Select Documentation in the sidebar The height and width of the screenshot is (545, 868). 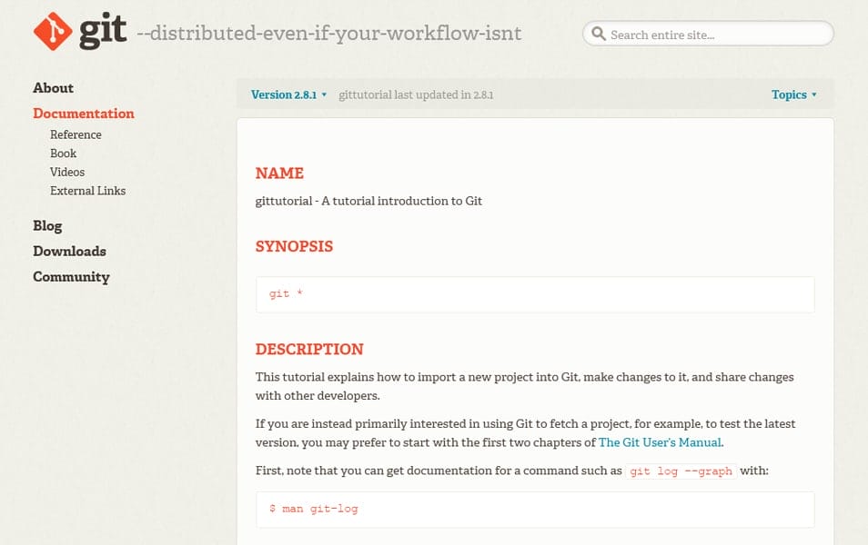[83, 114]
